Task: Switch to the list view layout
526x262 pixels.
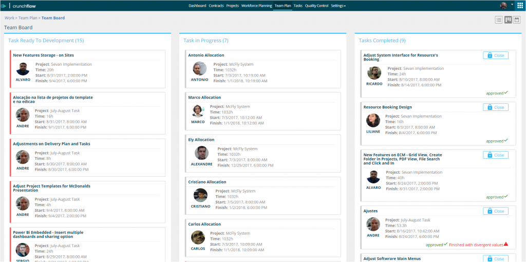Action: [x=499, y=20]
